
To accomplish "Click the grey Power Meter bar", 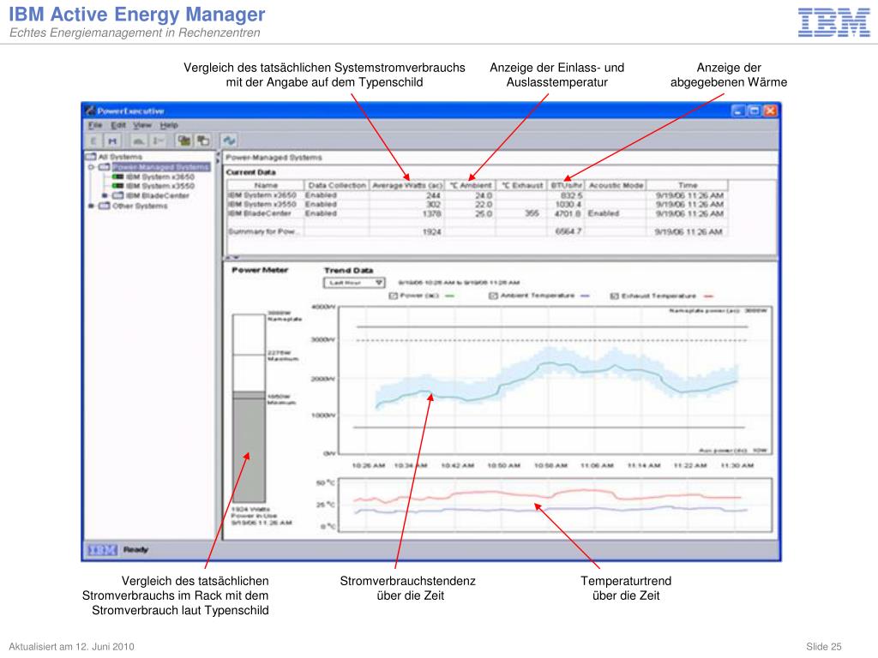I will 249,446.
